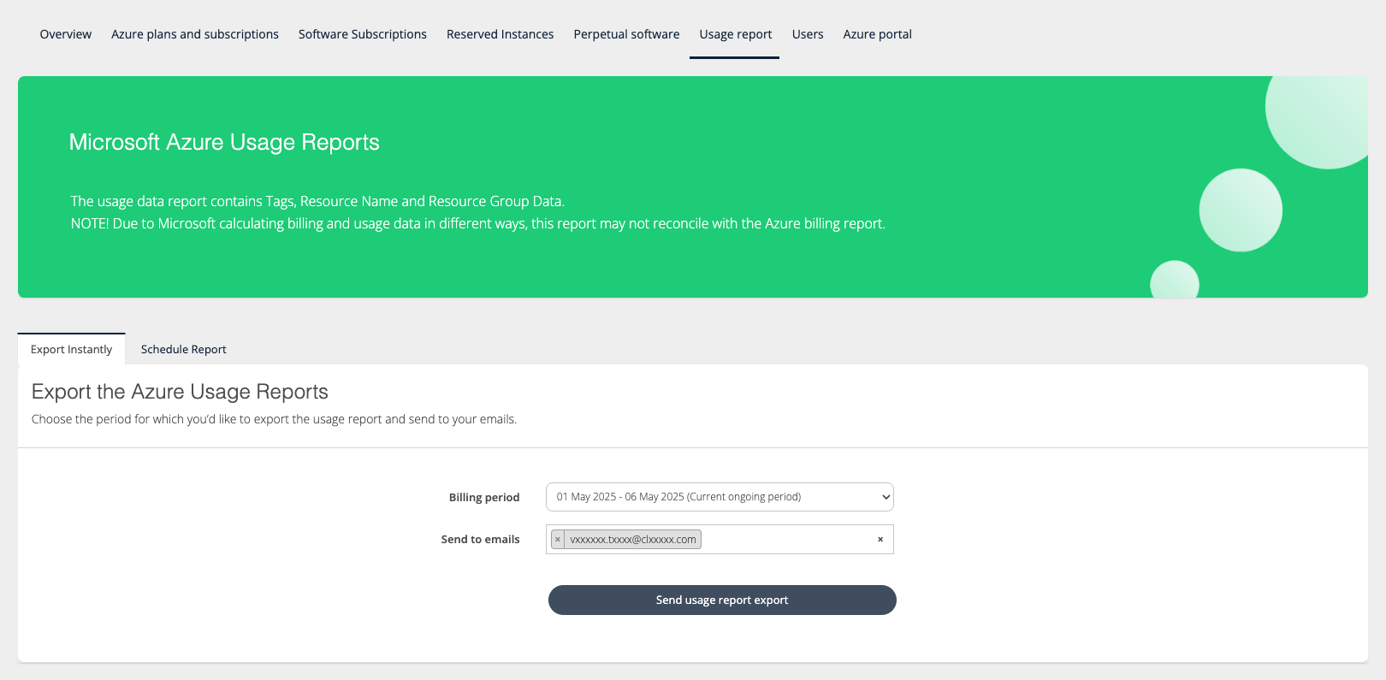Screen dimensions: 1386x680
Task: Follow the Azure portal link
Action: (877, 34)
